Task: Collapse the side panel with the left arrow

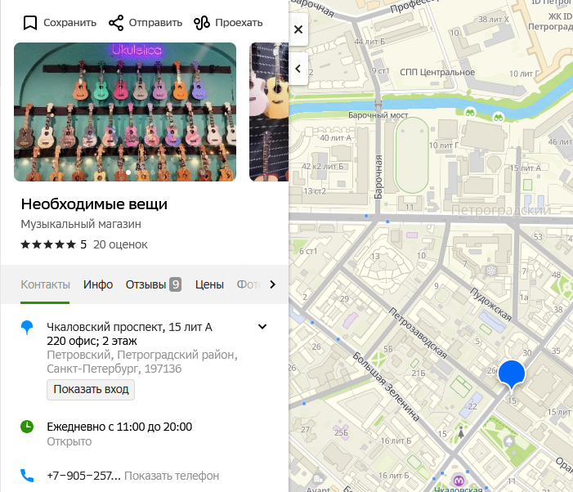Action: pos(298,69)
